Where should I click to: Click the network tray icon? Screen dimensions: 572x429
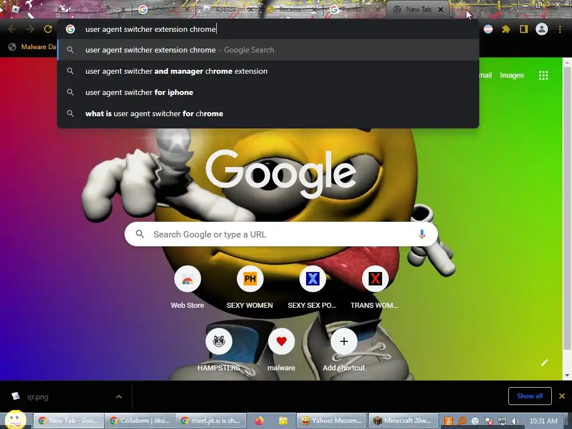502,421
